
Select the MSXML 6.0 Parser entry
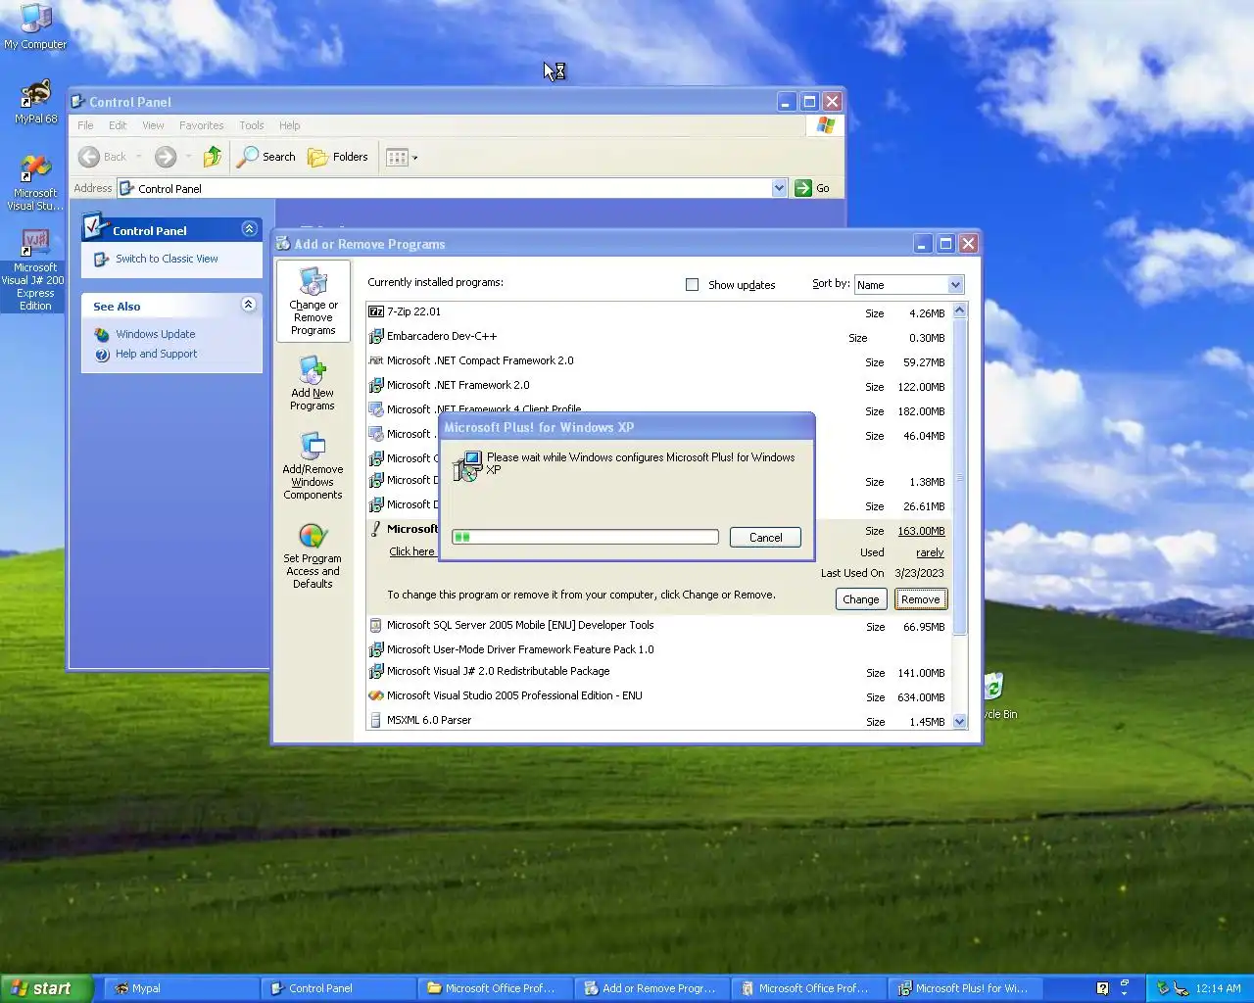pos(657,721)
